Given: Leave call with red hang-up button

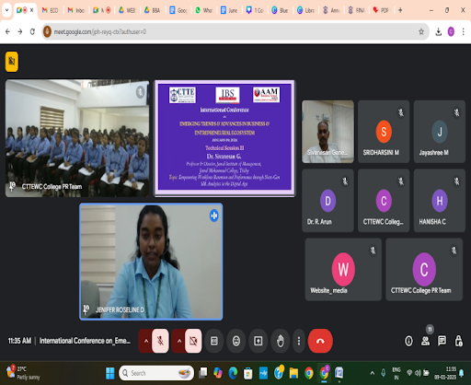Looking at the screenshot, I should point(320,341).
